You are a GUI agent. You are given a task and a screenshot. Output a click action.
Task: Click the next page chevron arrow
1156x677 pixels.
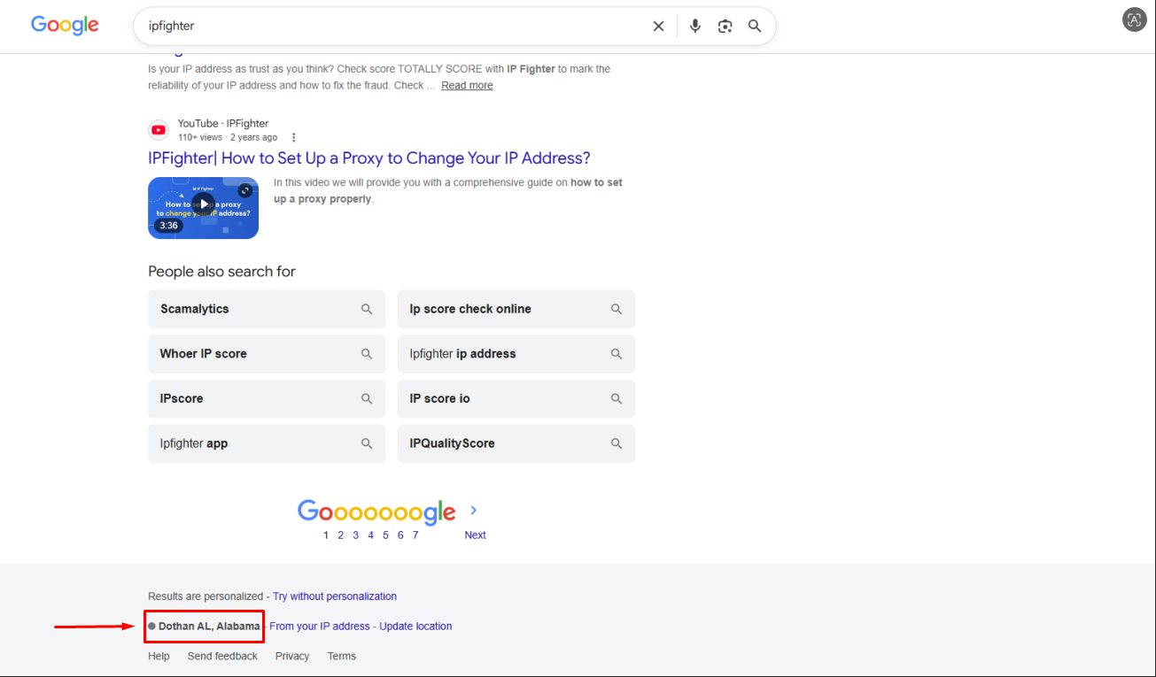pos(474,511)
